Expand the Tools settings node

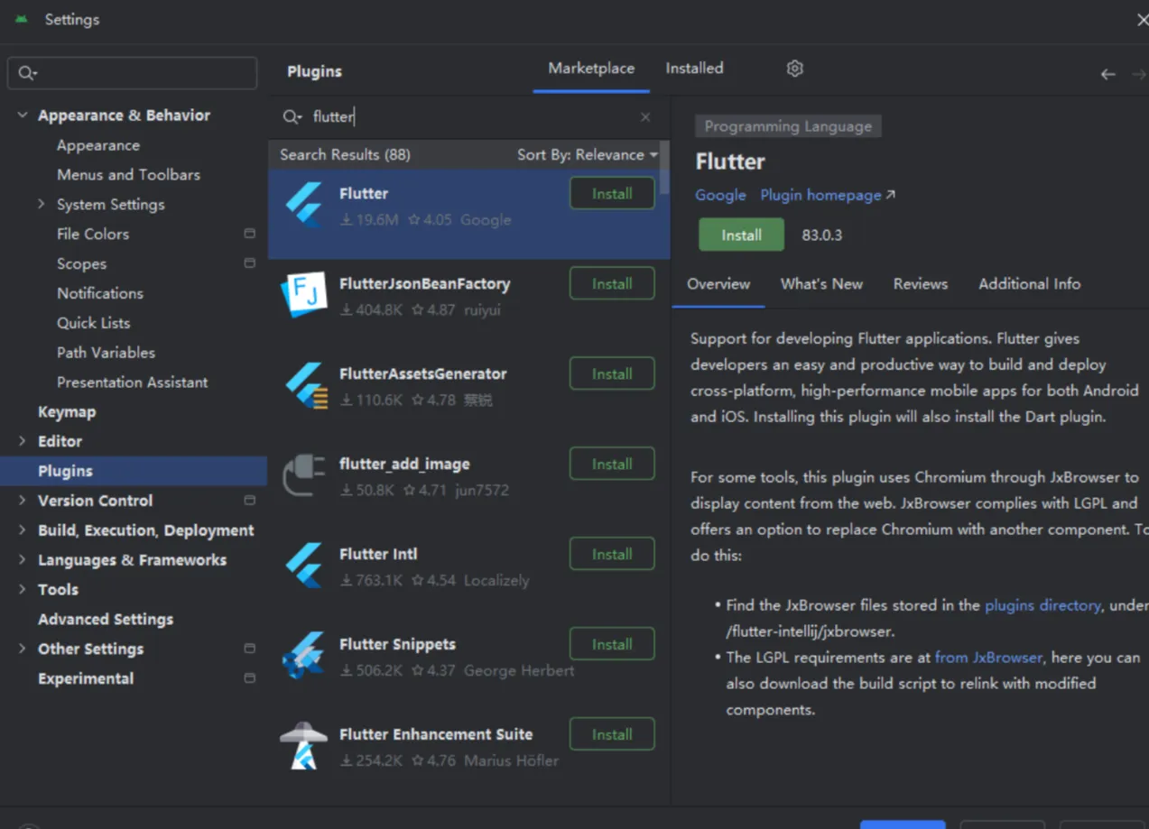(x=23, y=589)
